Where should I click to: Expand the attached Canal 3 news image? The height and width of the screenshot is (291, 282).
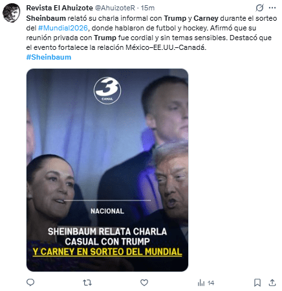click(107, 170)
